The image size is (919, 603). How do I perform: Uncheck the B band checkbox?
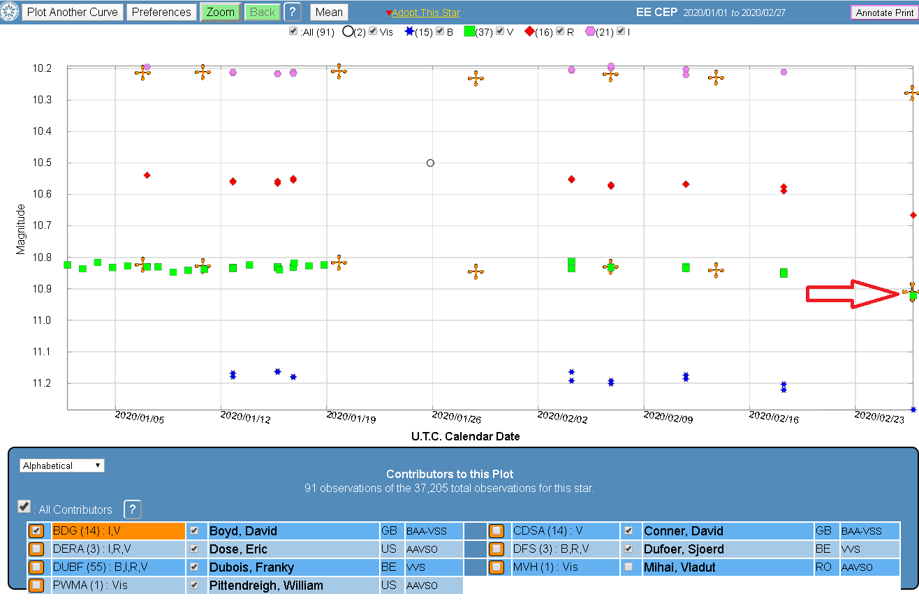(441, 31)
